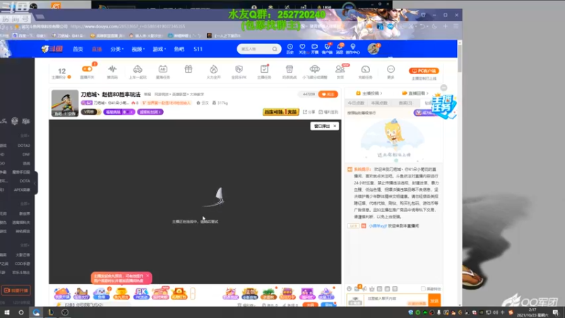Click the 福利签到 link
The image size is (565, 318).
(328, 112)
